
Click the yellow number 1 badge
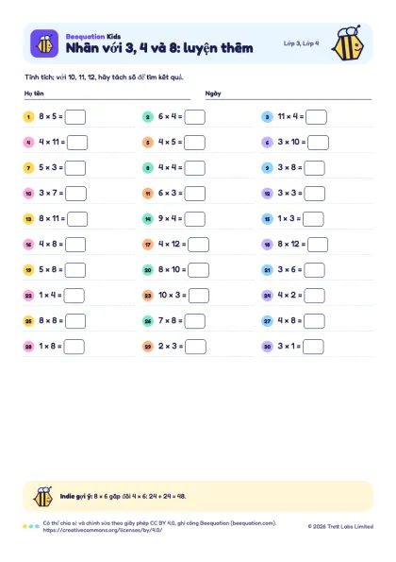point(28,117)
